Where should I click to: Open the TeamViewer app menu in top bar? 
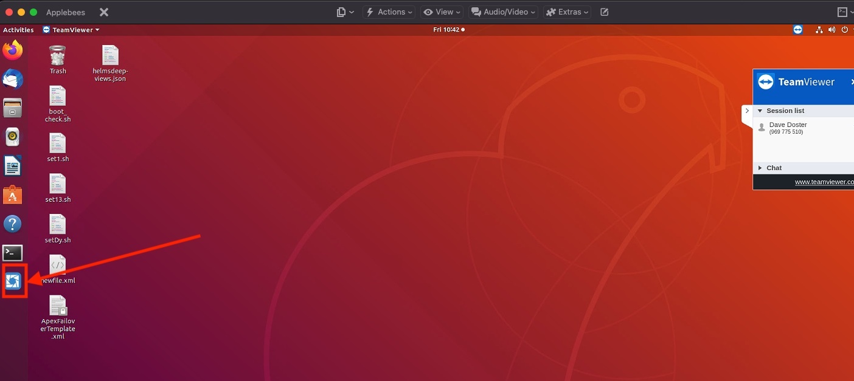(x=72, y=30)
